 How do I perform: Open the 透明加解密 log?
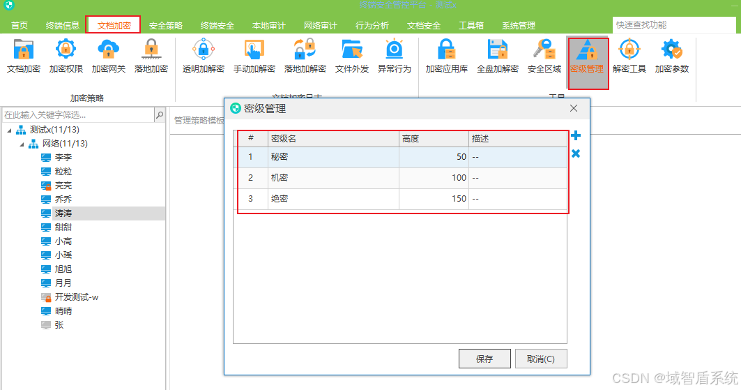204,57
